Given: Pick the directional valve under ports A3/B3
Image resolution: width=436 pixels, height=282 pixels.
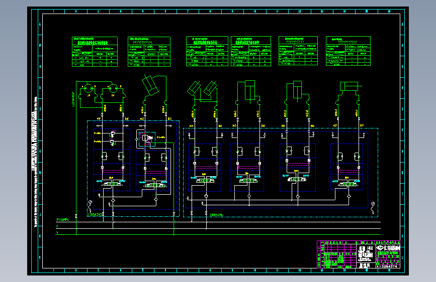Looking at the screenshot, I should click(155, 185).
